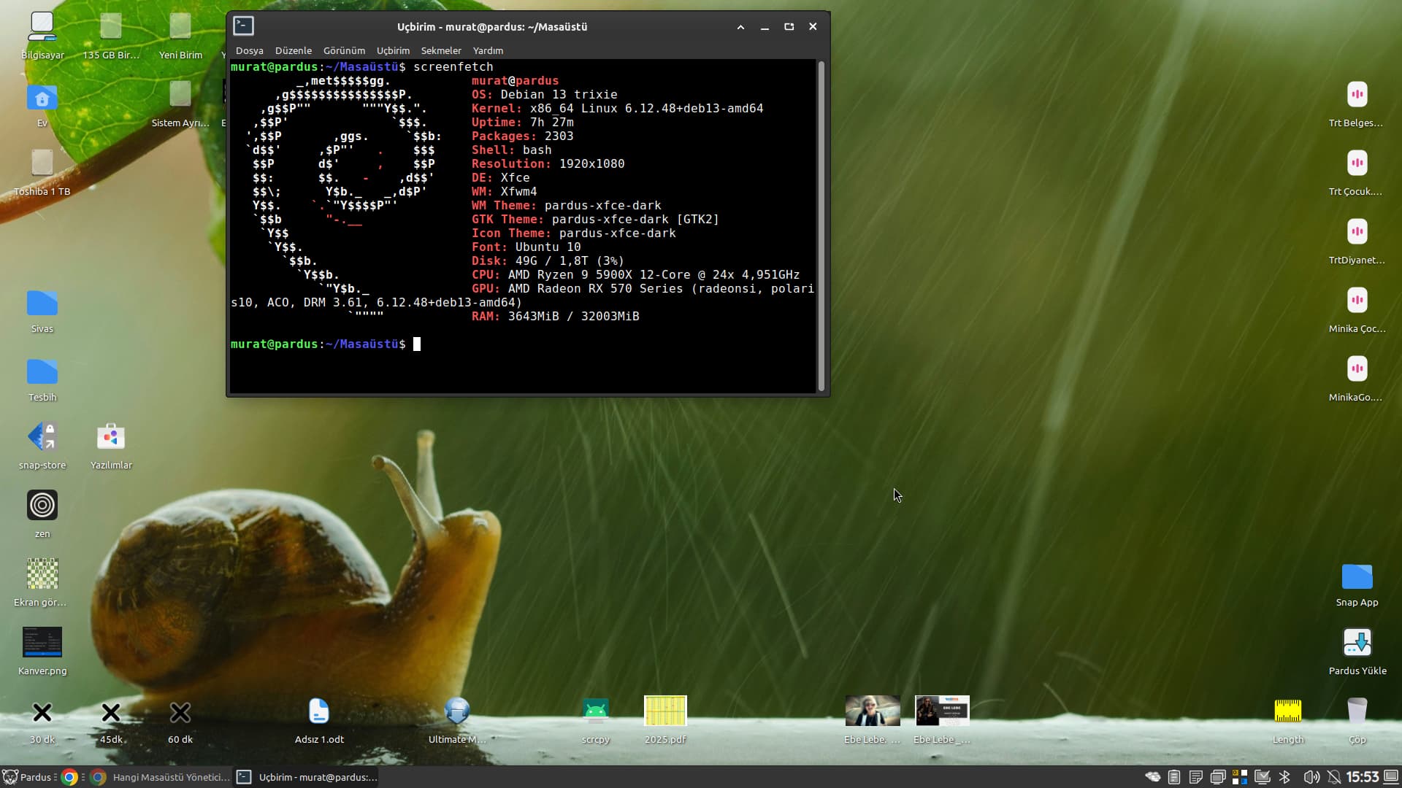The height and width of the screenshot is (788, 1402).
Task: Open the Pardus start menu
Action: pos(28,777)
